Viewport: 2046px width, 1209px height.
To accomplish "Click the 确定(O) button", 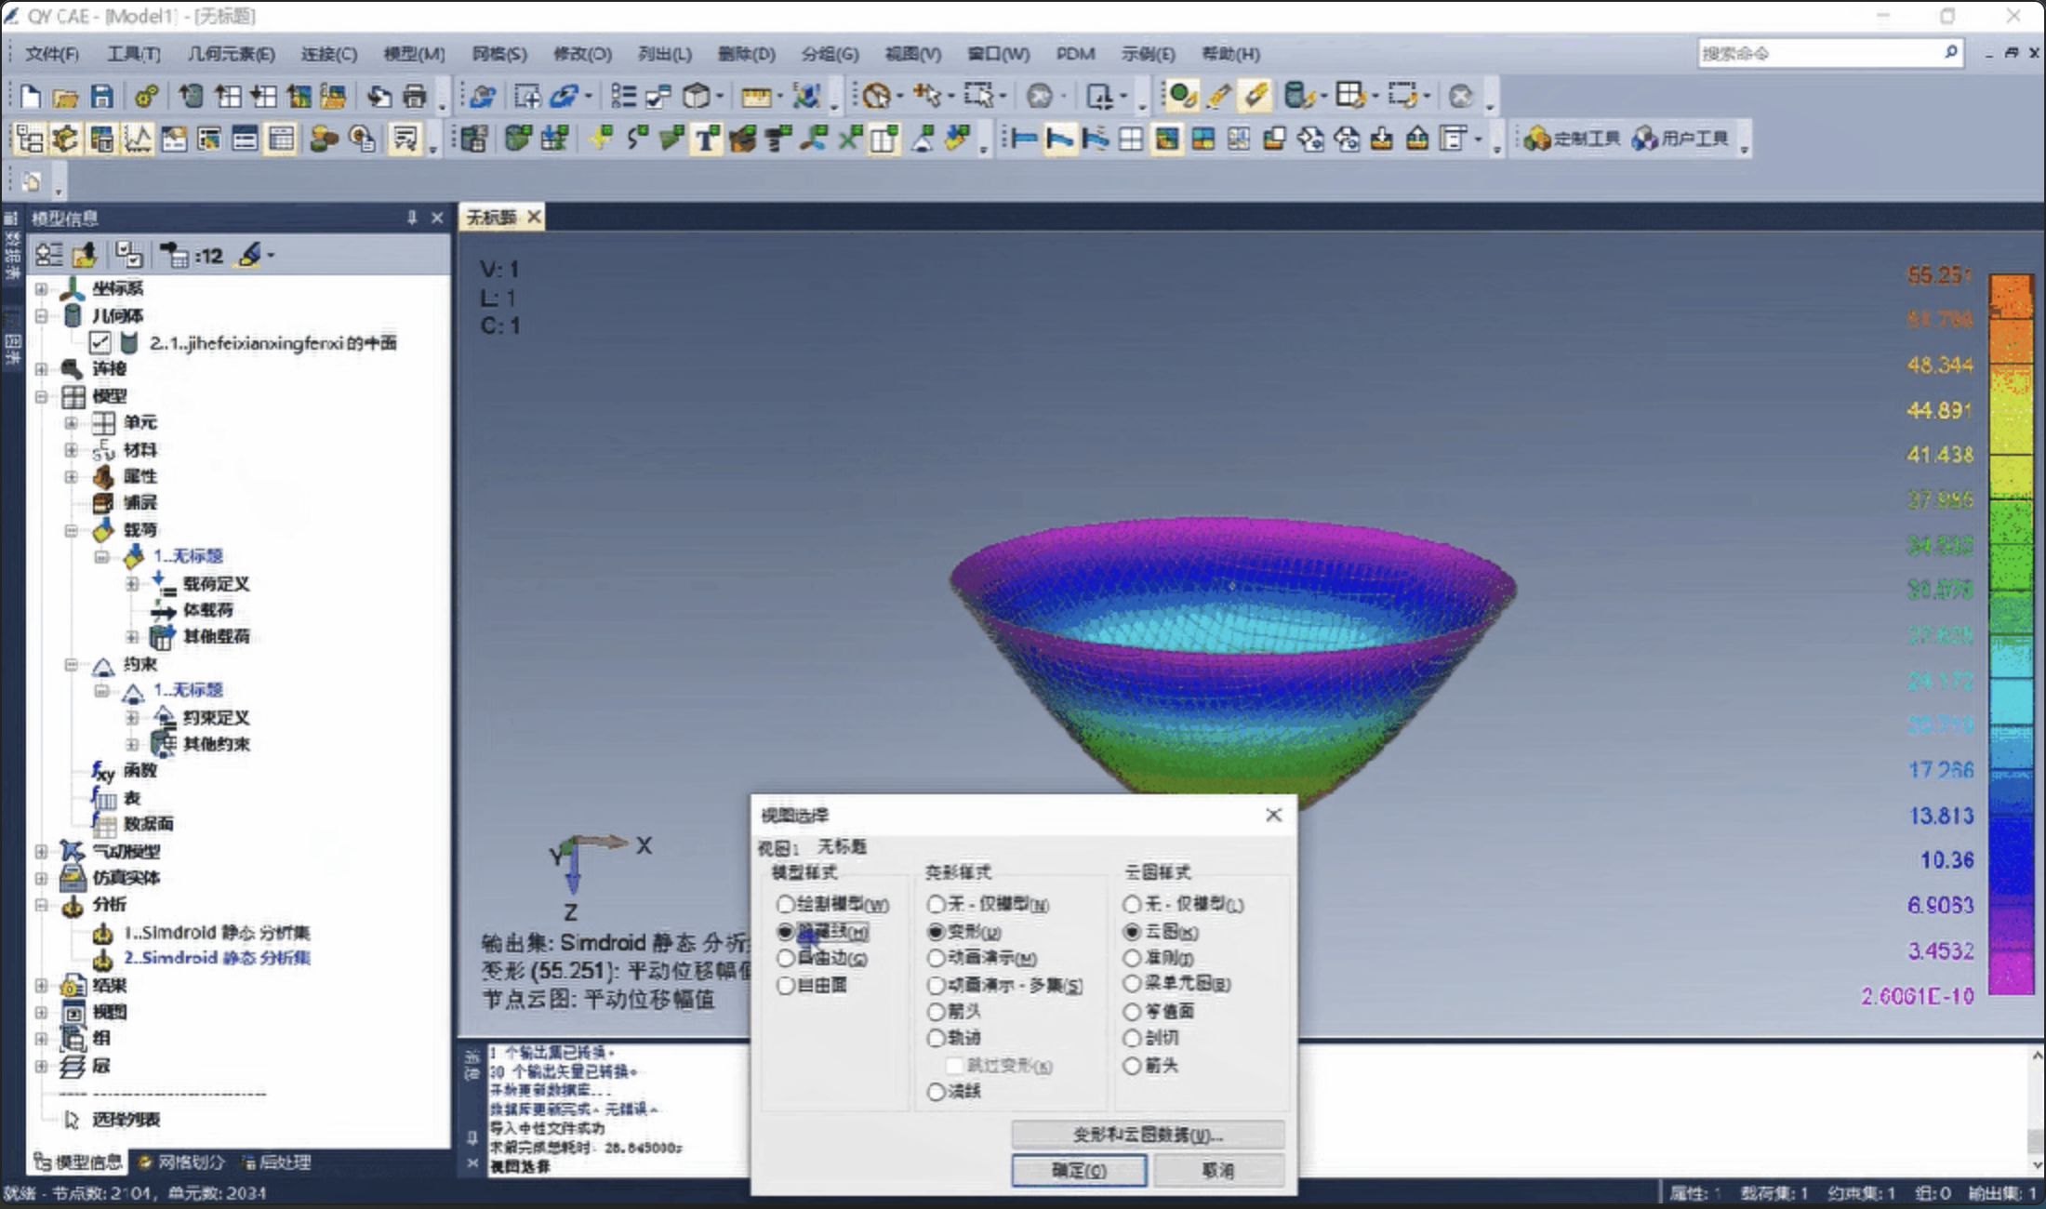I will click(x=1079, y=1170).
